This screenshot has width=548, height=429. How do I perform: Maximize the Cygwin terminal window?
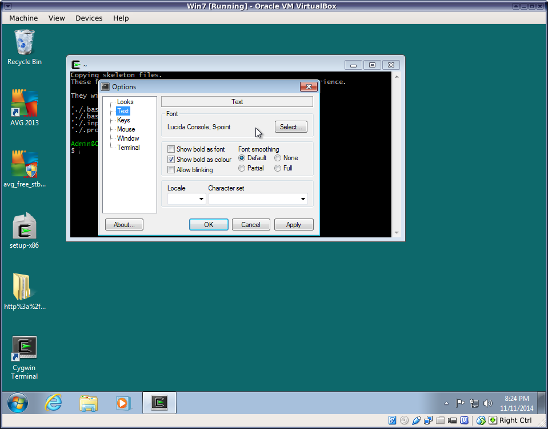372,65
